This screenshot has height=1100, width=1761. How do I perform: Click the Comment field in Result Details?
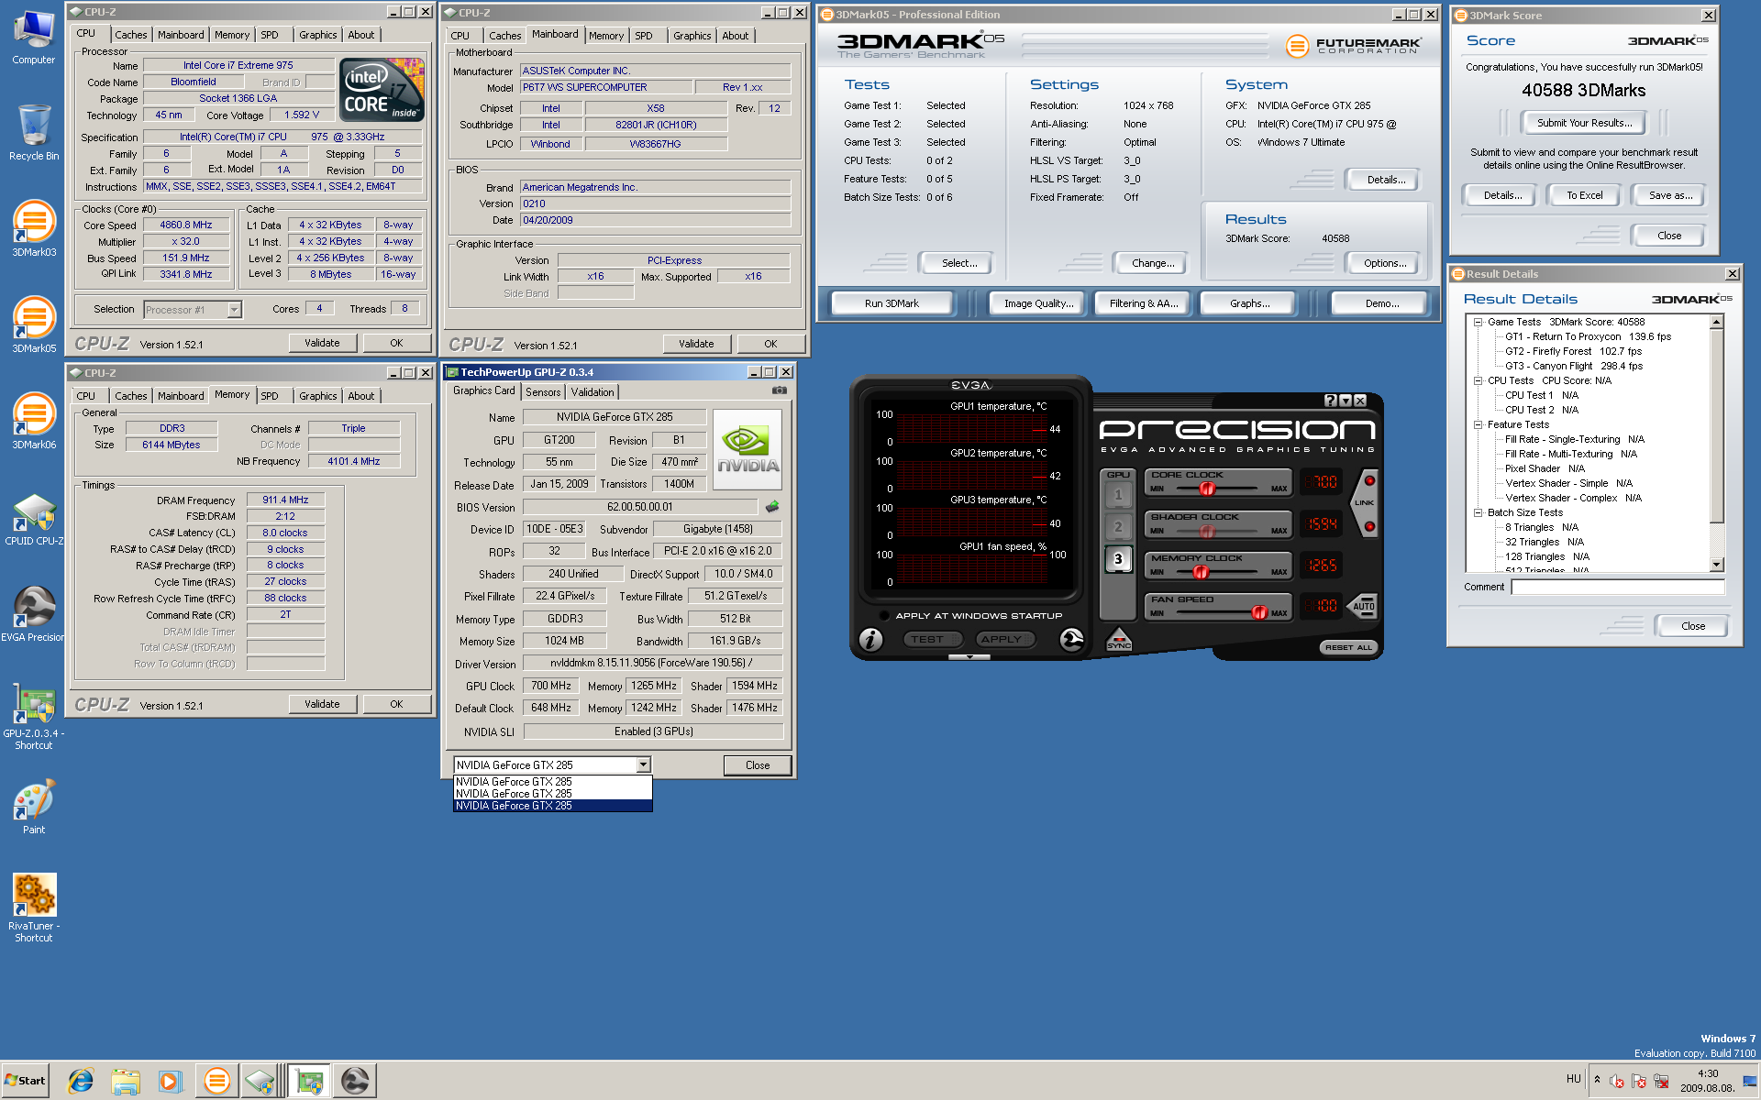pos(1618,587)
